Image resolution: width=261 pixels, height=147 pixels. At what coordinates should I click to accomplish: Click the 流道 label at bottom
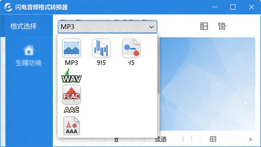tap(161, 139)
